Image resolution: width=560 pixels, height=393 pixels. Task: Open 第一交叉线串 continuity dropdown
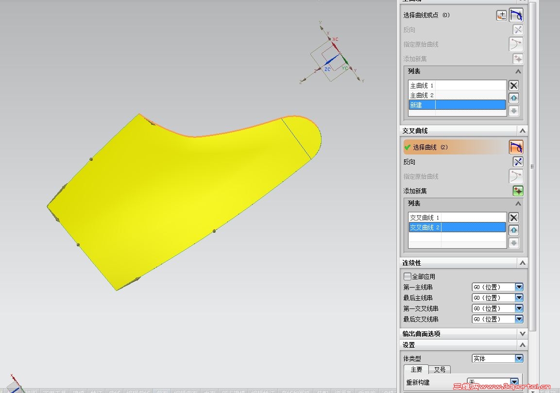pyautogui.click(x=497, y=308)
